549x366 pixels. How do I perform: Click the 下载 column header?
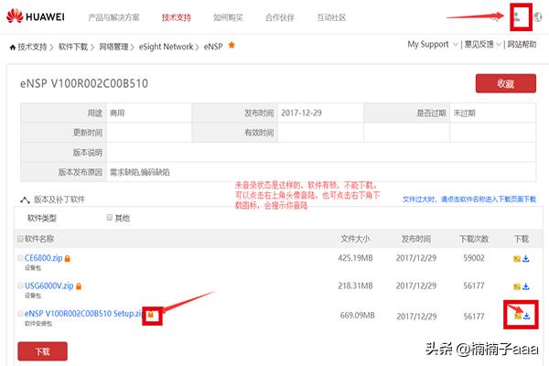(x=522, y=239)
